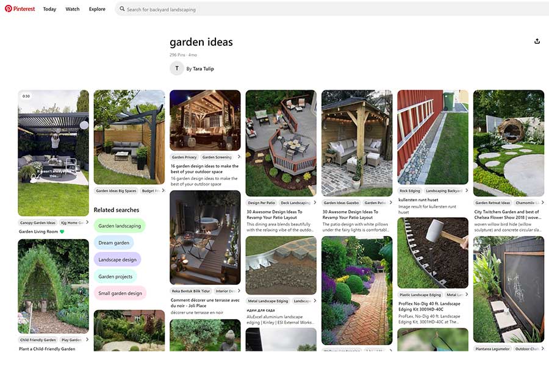Expand extra tags next to Play Garden
549x366 pixels.
[87, 340]
